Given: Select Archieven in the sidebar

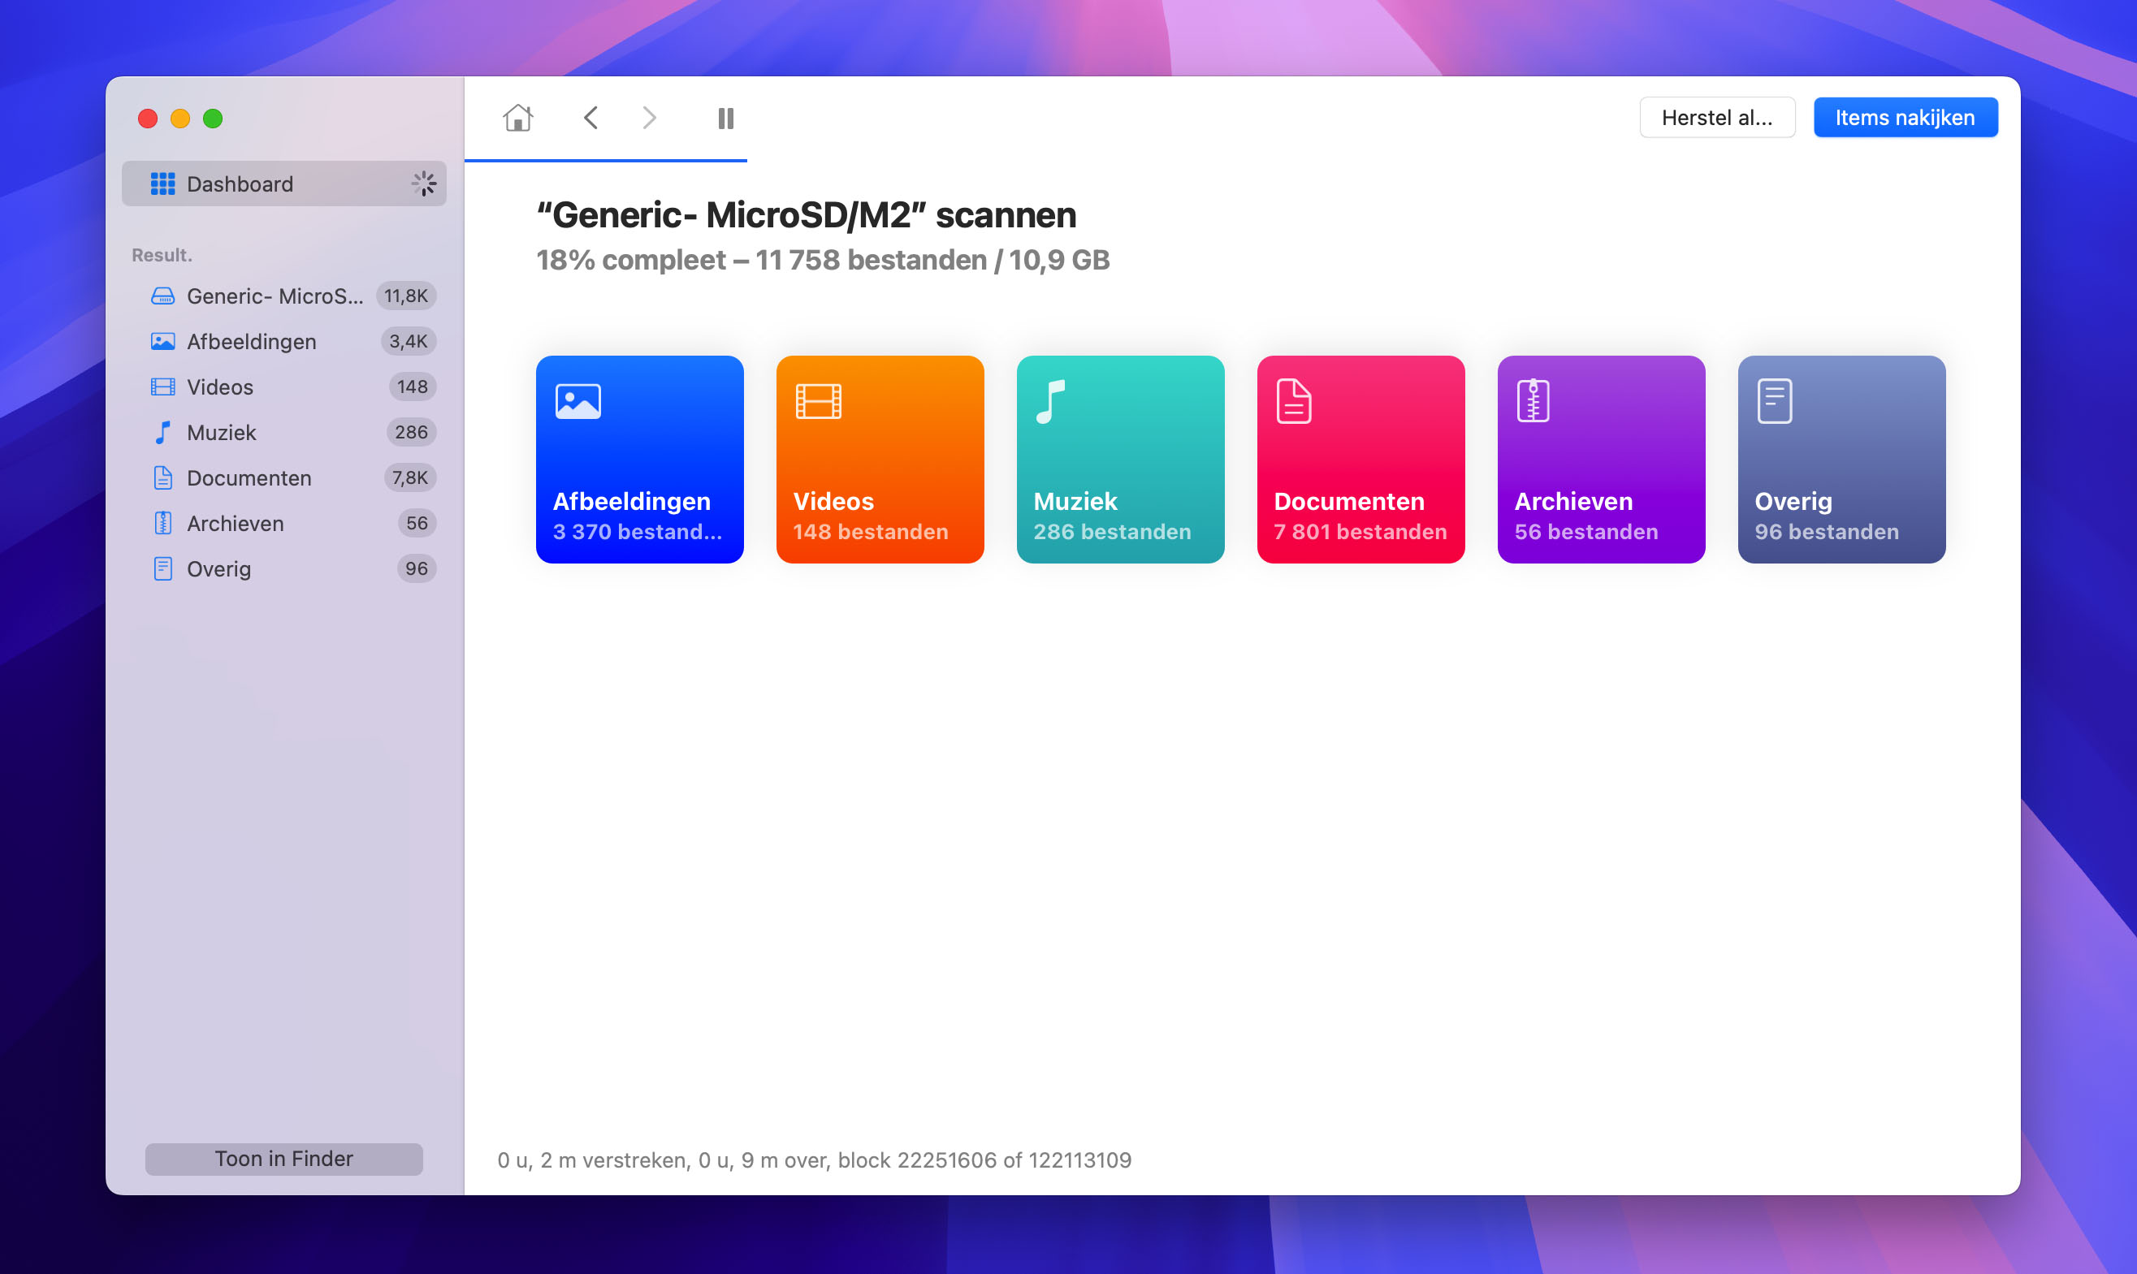Looking at the screenshot, I should 284,524.
